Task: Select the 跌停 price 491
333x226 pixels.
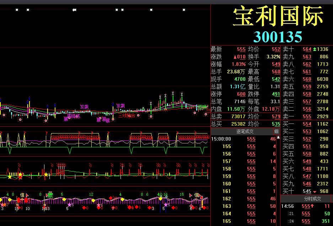Action: pos(276,94)
